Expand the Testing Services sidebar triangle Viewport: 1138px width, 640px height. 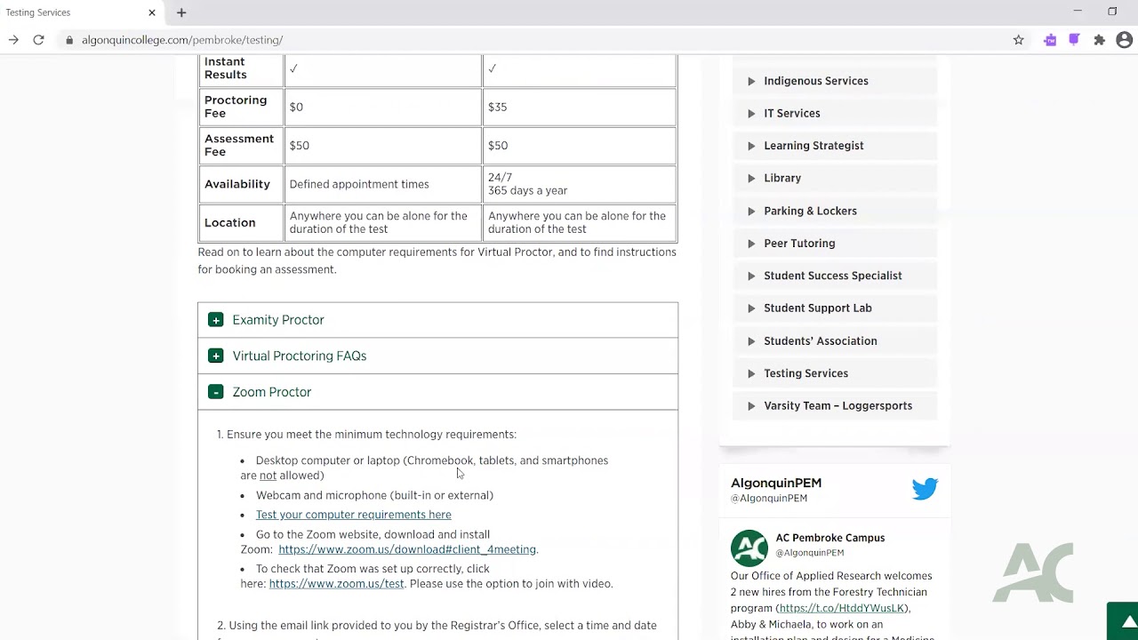click(x=751, y=373)
